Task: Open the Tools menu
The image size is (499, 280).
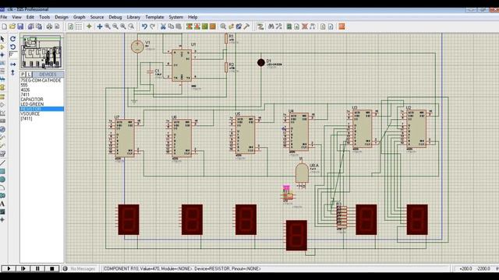Action: (x=44, y=17)
